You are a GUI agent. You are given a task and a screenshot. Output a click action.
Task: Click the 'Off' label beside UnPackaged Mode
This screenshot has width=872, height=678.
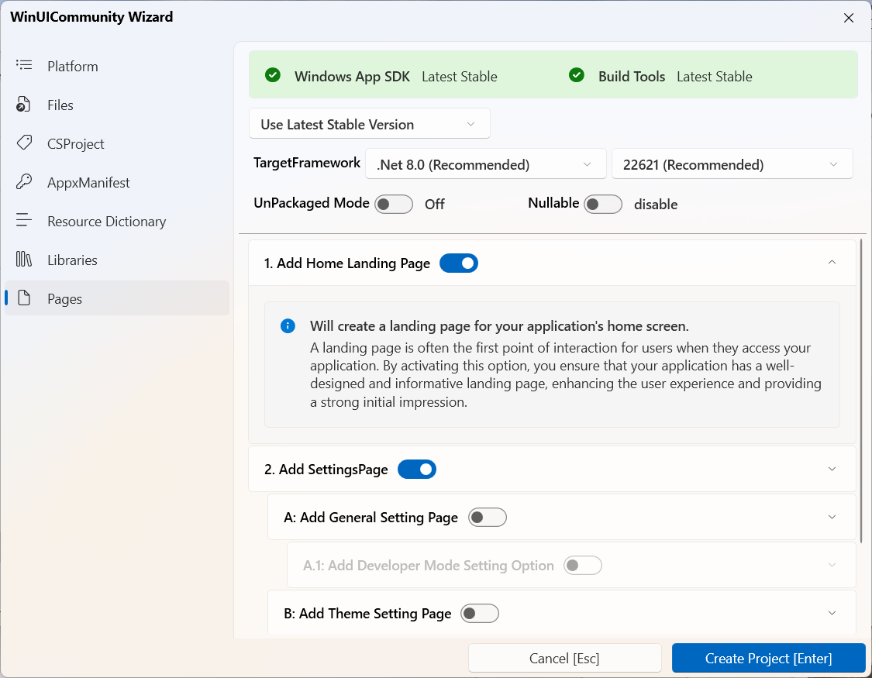[435, 205]
